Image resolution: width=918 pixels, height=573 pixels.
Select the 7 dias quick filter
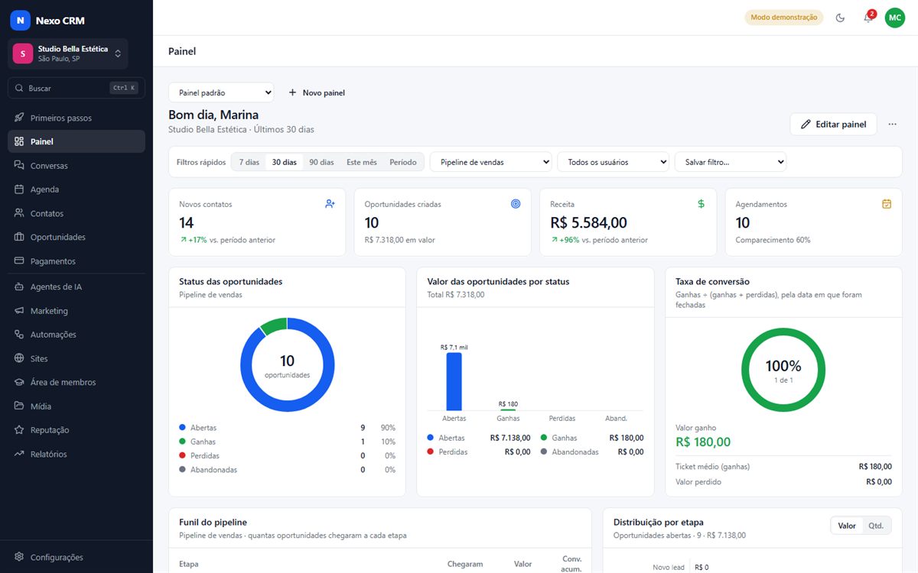pyautogui.click(x=249, y=162)
